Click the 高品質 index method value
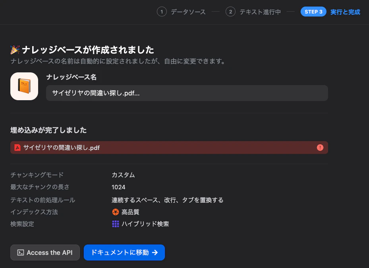Image resolution: width=369 pixels, height=268 pixels. click(130, 212)
